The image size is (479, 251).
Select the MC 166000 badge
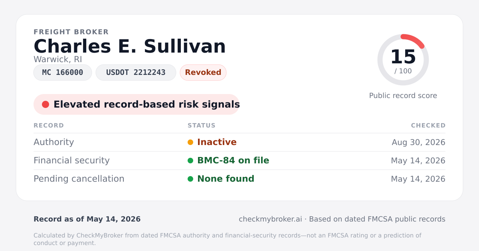(63, 73)
